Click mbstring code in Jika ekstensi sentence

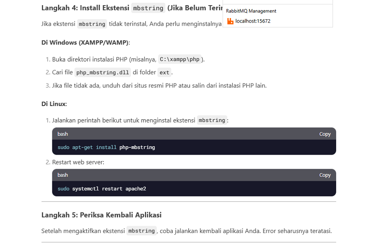(92, 24)
